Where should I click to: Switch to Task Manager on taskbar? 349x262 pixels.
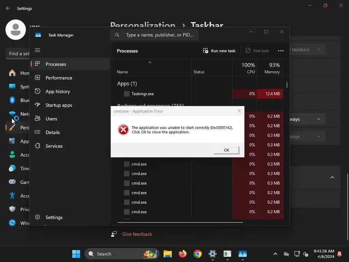[242, 254]
